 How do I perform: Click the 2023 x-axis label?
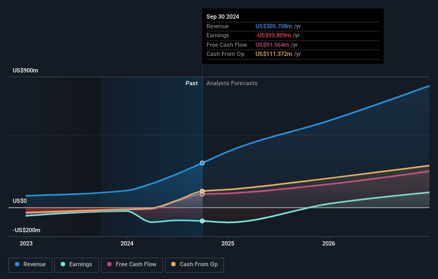click(26, 243)
